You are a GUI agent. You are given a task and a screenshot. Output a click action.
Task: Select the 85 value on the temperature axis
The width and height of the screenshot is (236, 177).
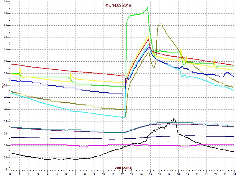5,1
